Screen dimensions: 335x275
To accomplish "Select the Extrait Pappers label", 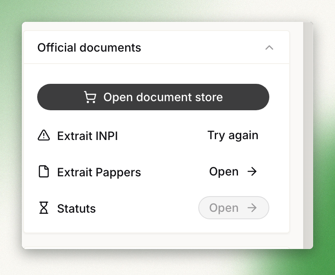I will 99,172.
